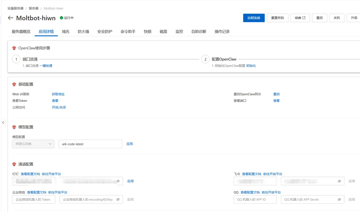Focus the QQ 机器人的 APP ID field
Screen dimensions: 360x212
click(x=255, y=199)
